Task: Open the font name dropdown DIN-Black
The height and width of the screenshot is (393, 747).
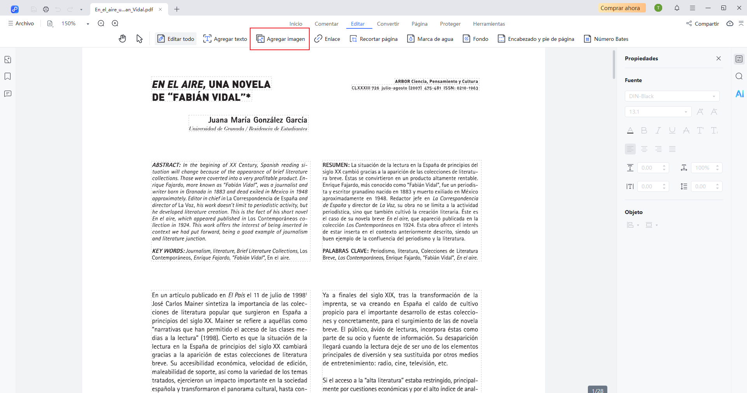Action: pyautogui.click(x=672, y=96)
